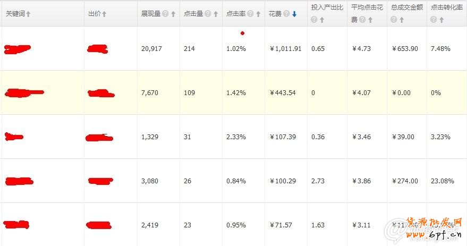Screen dimensions: 467x246
Task: Click the help icon next to 展现量
Action: point(165,14)
